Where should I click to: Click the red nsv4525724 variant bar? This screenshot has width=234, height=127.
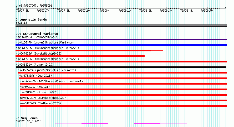[x=122, y=73]
